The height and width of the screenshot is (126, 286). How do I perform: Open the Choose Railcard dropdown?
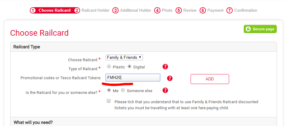[124, 57]
